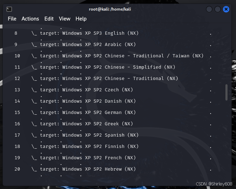Open the File menu
Image resolution: width=236 pixels, height=189 pixels.
(x=12, y=19)
